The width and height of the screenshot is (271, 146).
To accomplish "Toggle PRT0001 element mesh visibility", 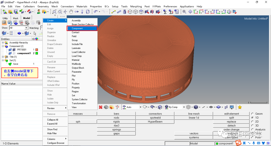I will click(14, 50).
